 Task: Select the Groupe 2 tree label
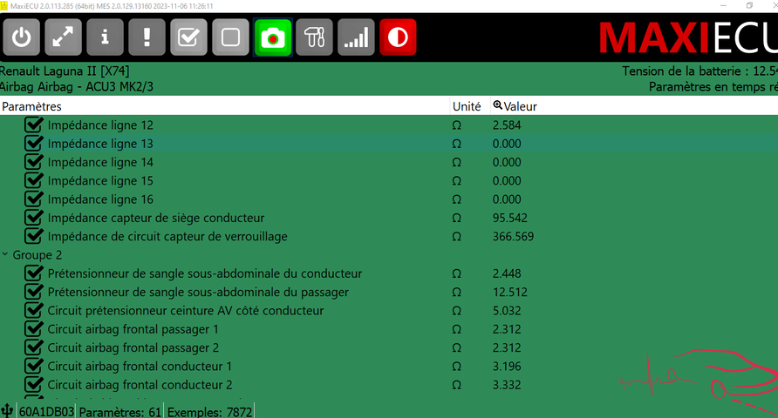38,255
